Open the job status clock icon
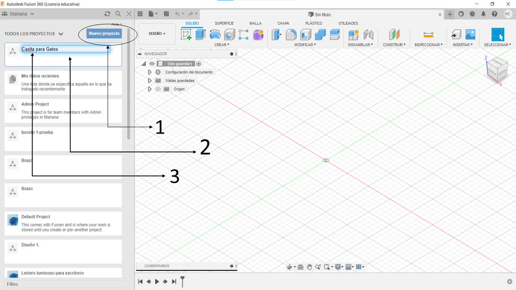516x290 pixels. click(x=472, y=14)
